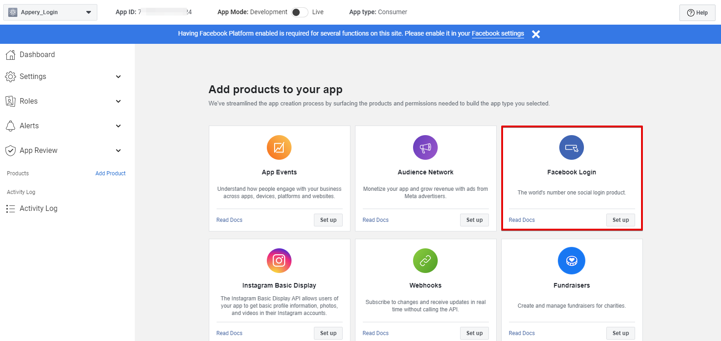Open Activity Log in the sidebar

[x=38, y=209]
